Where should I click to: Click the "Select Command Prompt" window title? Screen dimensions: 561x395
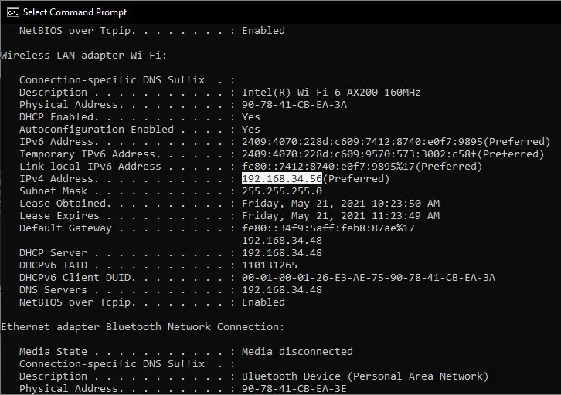75,12
